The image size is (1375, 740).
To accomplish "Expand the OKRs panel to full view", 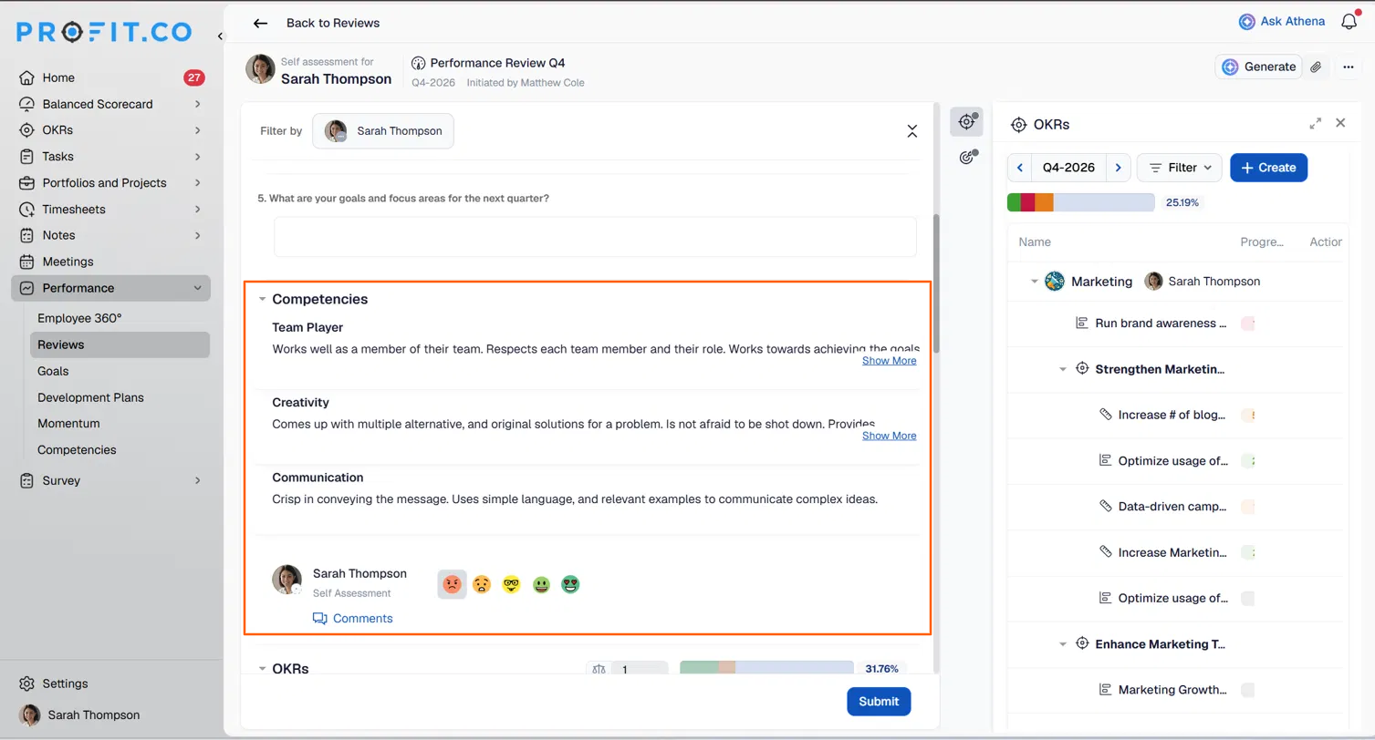I will click(x=1316, y=123).
